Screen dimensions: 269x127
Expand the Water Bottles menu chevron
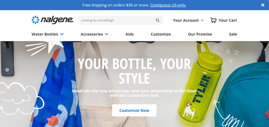[x=62, y=34]
